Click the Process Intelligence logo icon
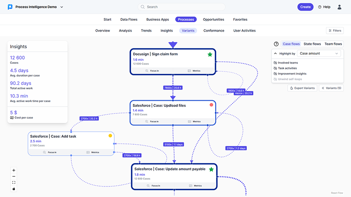 tap(10, 7)
